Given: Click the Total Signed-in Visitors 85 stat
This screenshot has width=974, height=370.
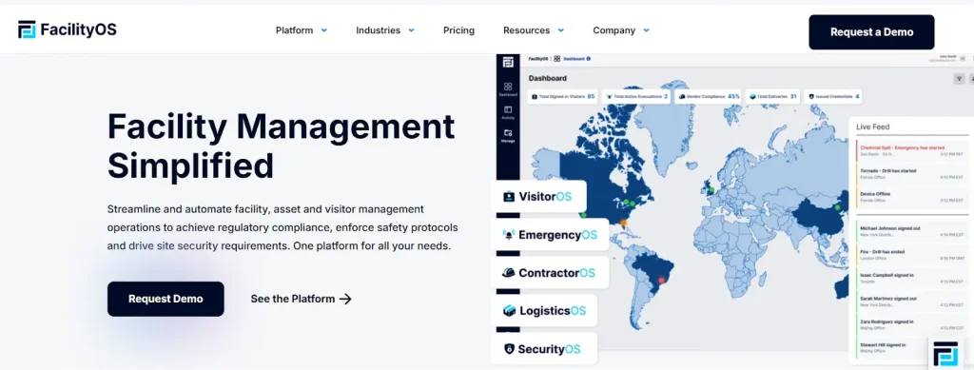Looking at the screenshot, I should (x=563, y=97).
